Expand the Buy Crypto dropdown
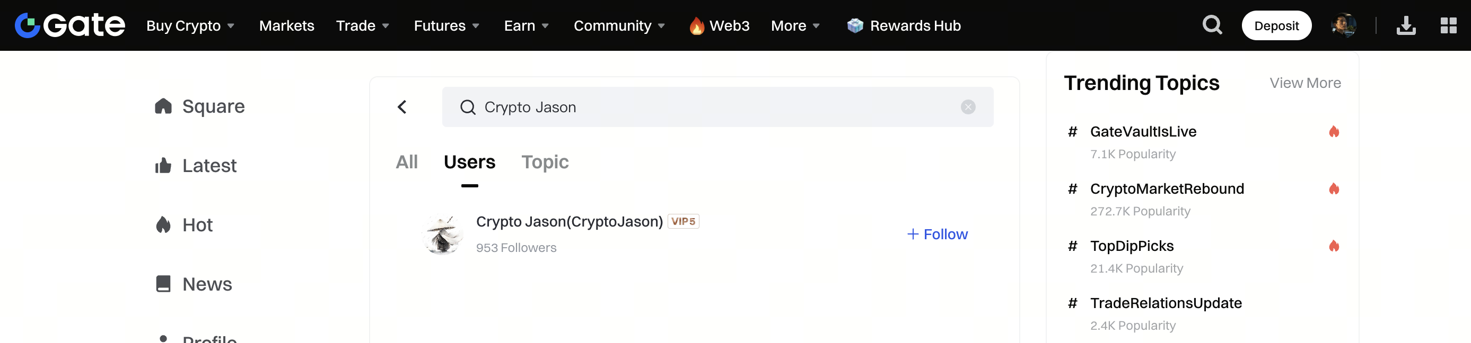The height and width of the screenshot is (343, 1471). click(190, 25)
